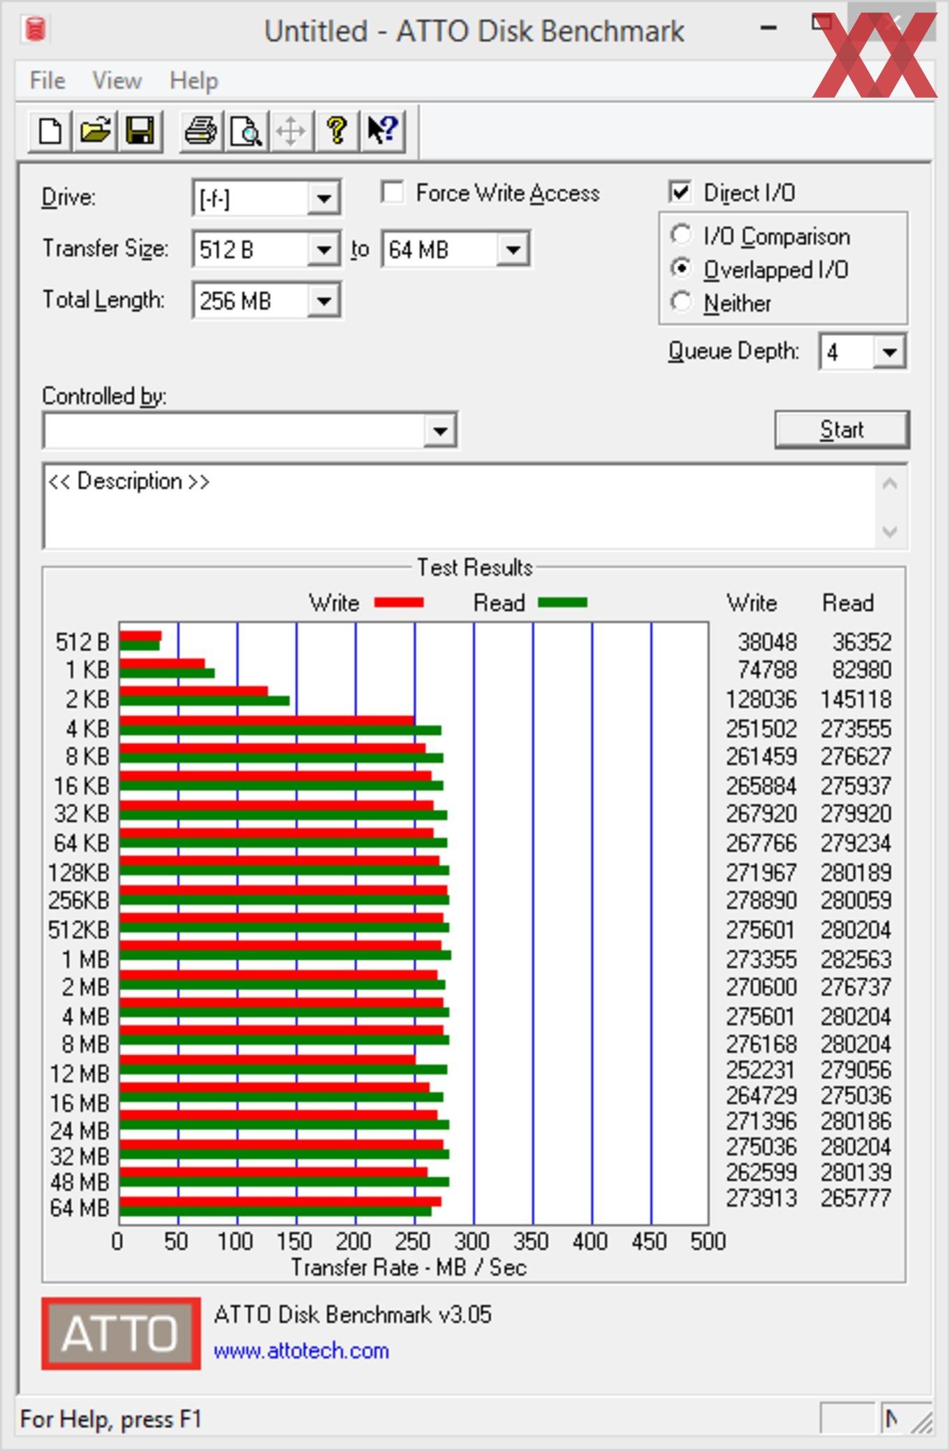Minimize the ATTO Disk Benchmark window
This screenshot has height=1451, width=950.
(x=768, y=29)
